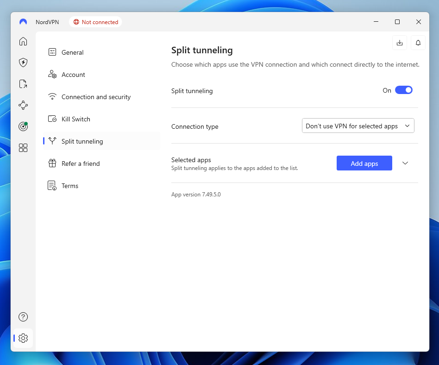Click the download updates icon
The width and height of the screenshot is (439, 365).
pyautogui.click(x=400, y=43)
